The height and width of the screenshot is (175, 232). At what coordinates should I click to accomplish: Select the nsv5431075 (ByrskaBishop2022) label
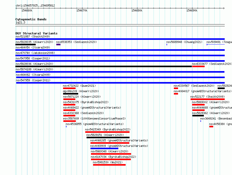pos(86,102)
